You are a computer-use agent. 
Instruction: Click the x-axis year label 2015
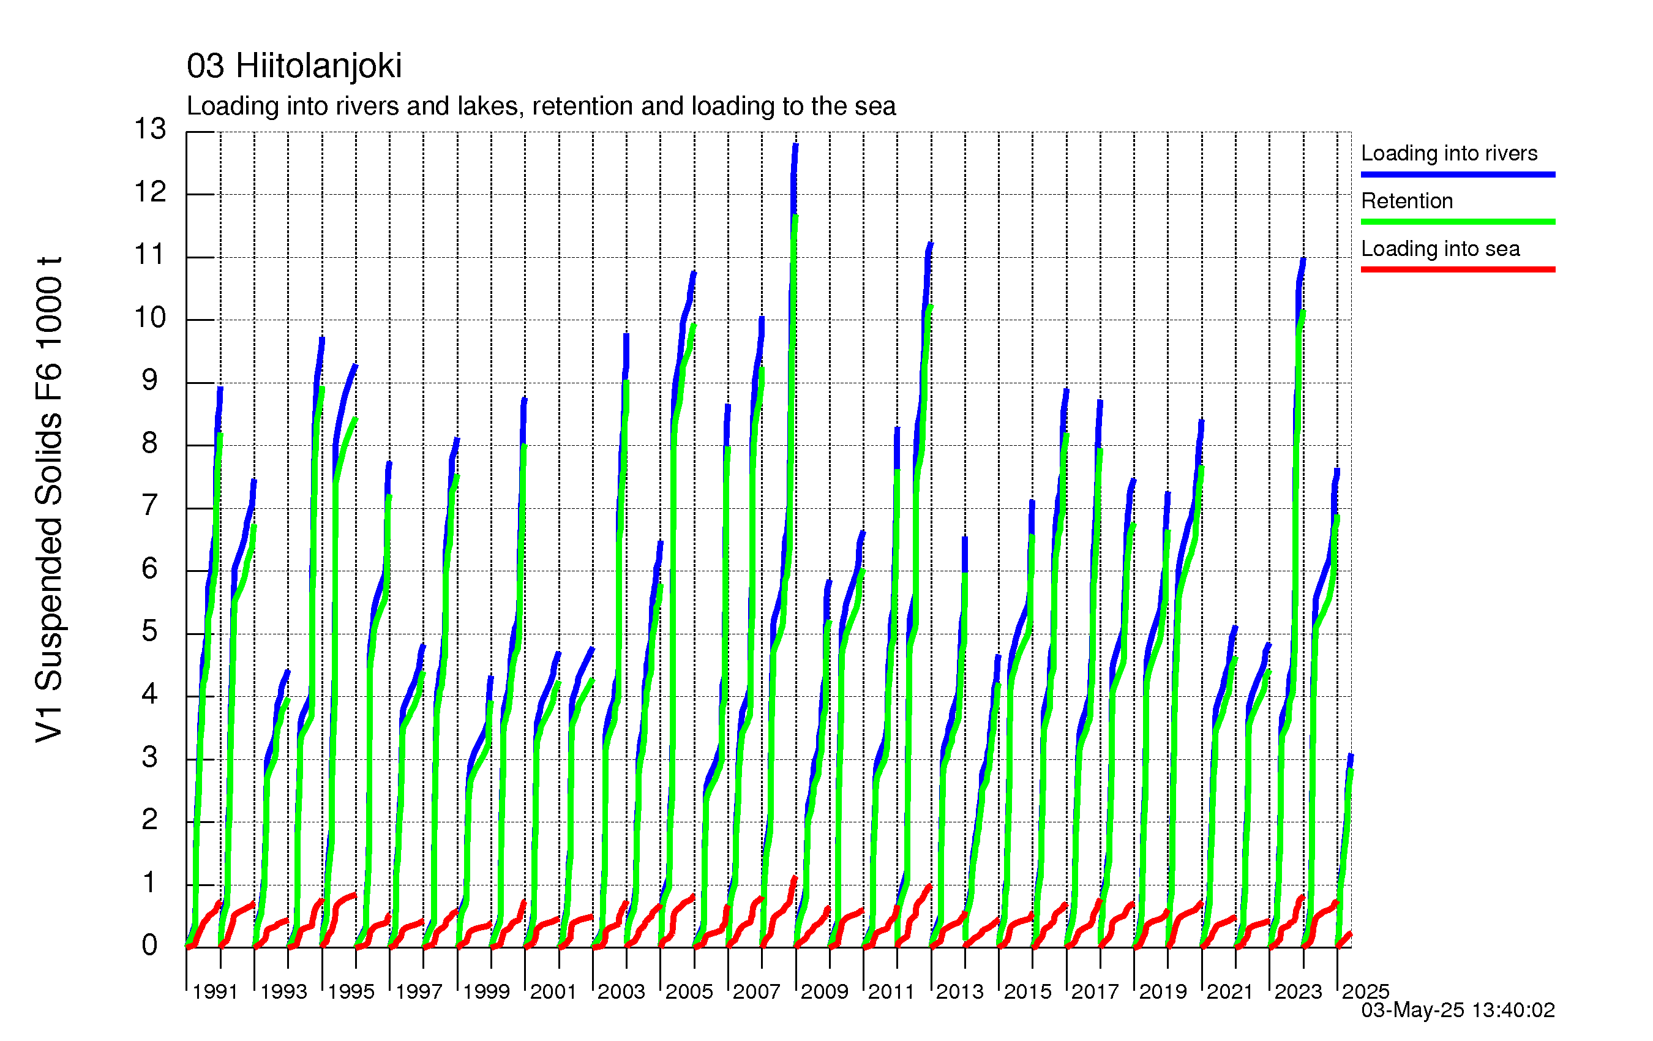click(x=1028, y=991)
